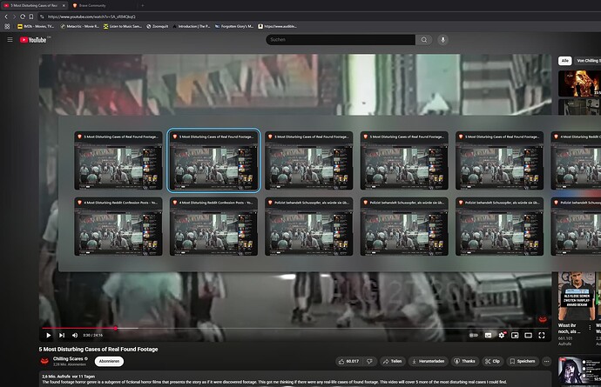Open the player settings gear

pyautogui.click(x=502, y=336)
